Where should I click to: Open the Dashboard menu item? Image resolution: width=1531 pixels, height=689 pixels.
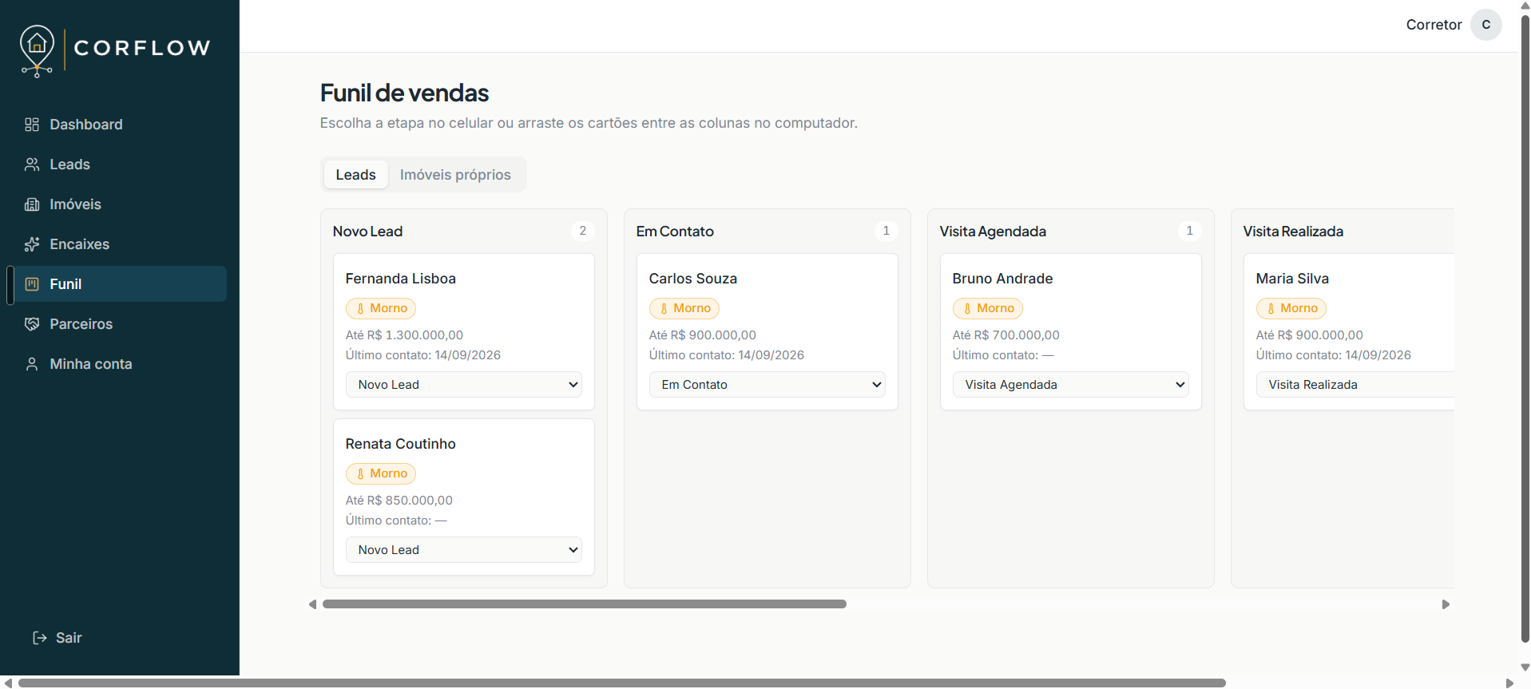point(120,125)
